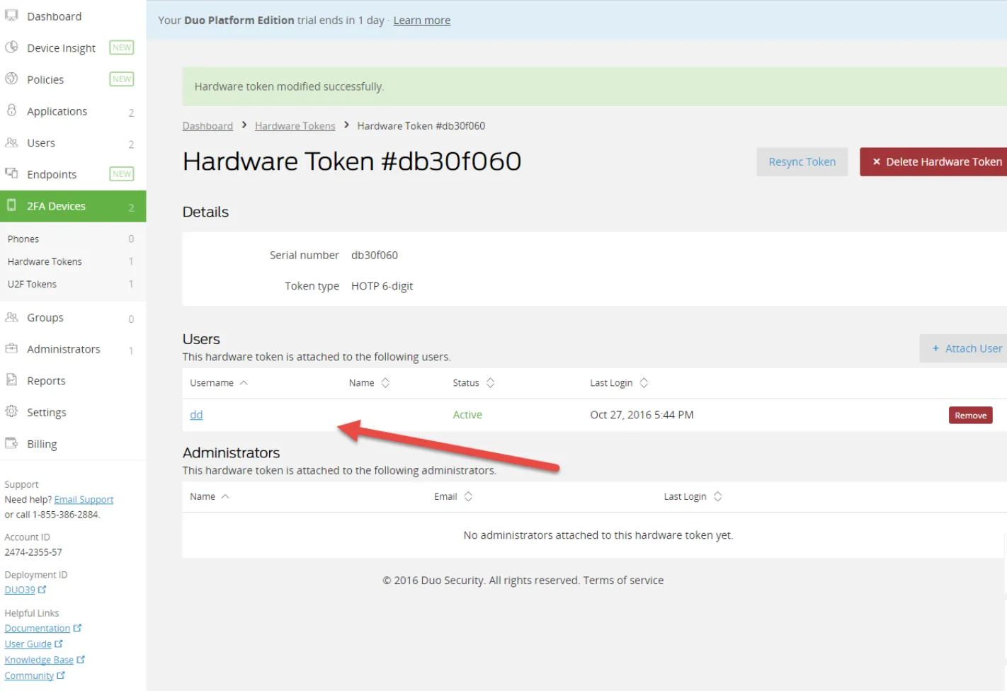
Task: Click the Groups people icon
Action: [11, 317]
